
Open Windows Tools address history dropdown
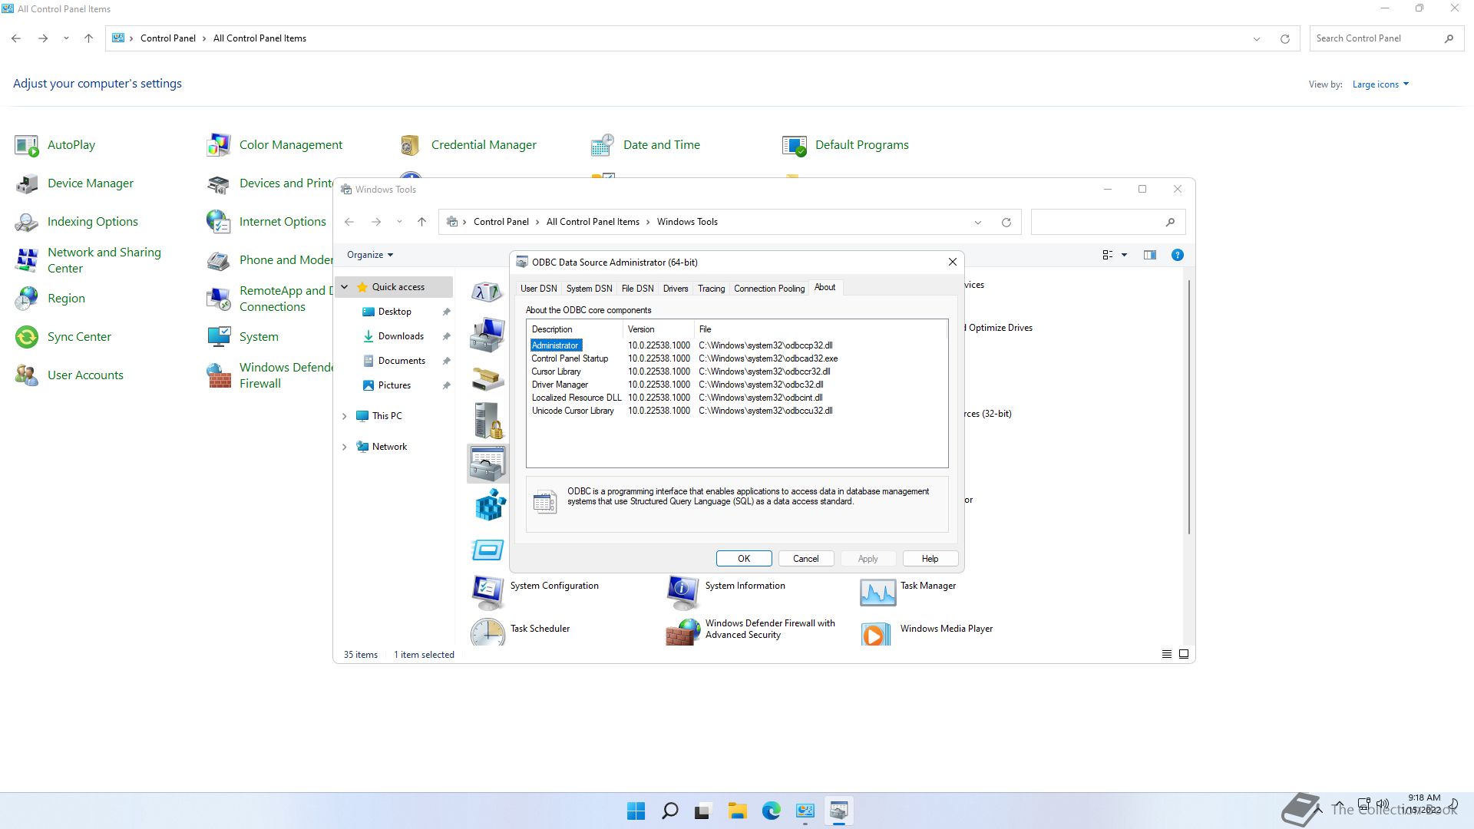click(x=977, y=223)
